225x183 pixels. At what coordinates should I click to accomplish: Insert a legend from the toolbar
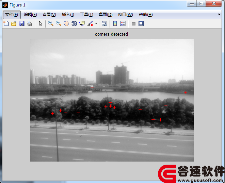[123, 23]
